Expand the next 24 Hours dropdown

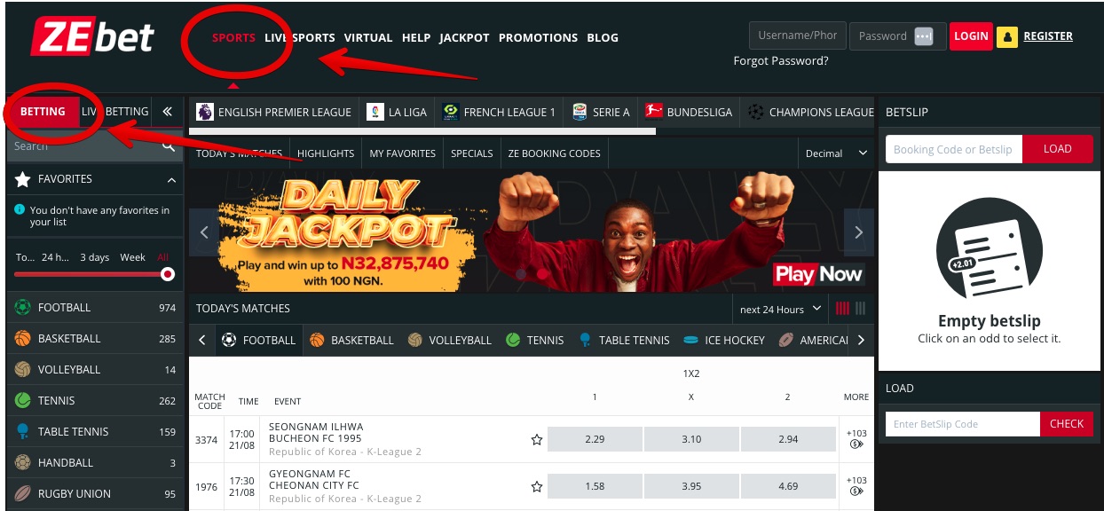[x=780, y=309]
